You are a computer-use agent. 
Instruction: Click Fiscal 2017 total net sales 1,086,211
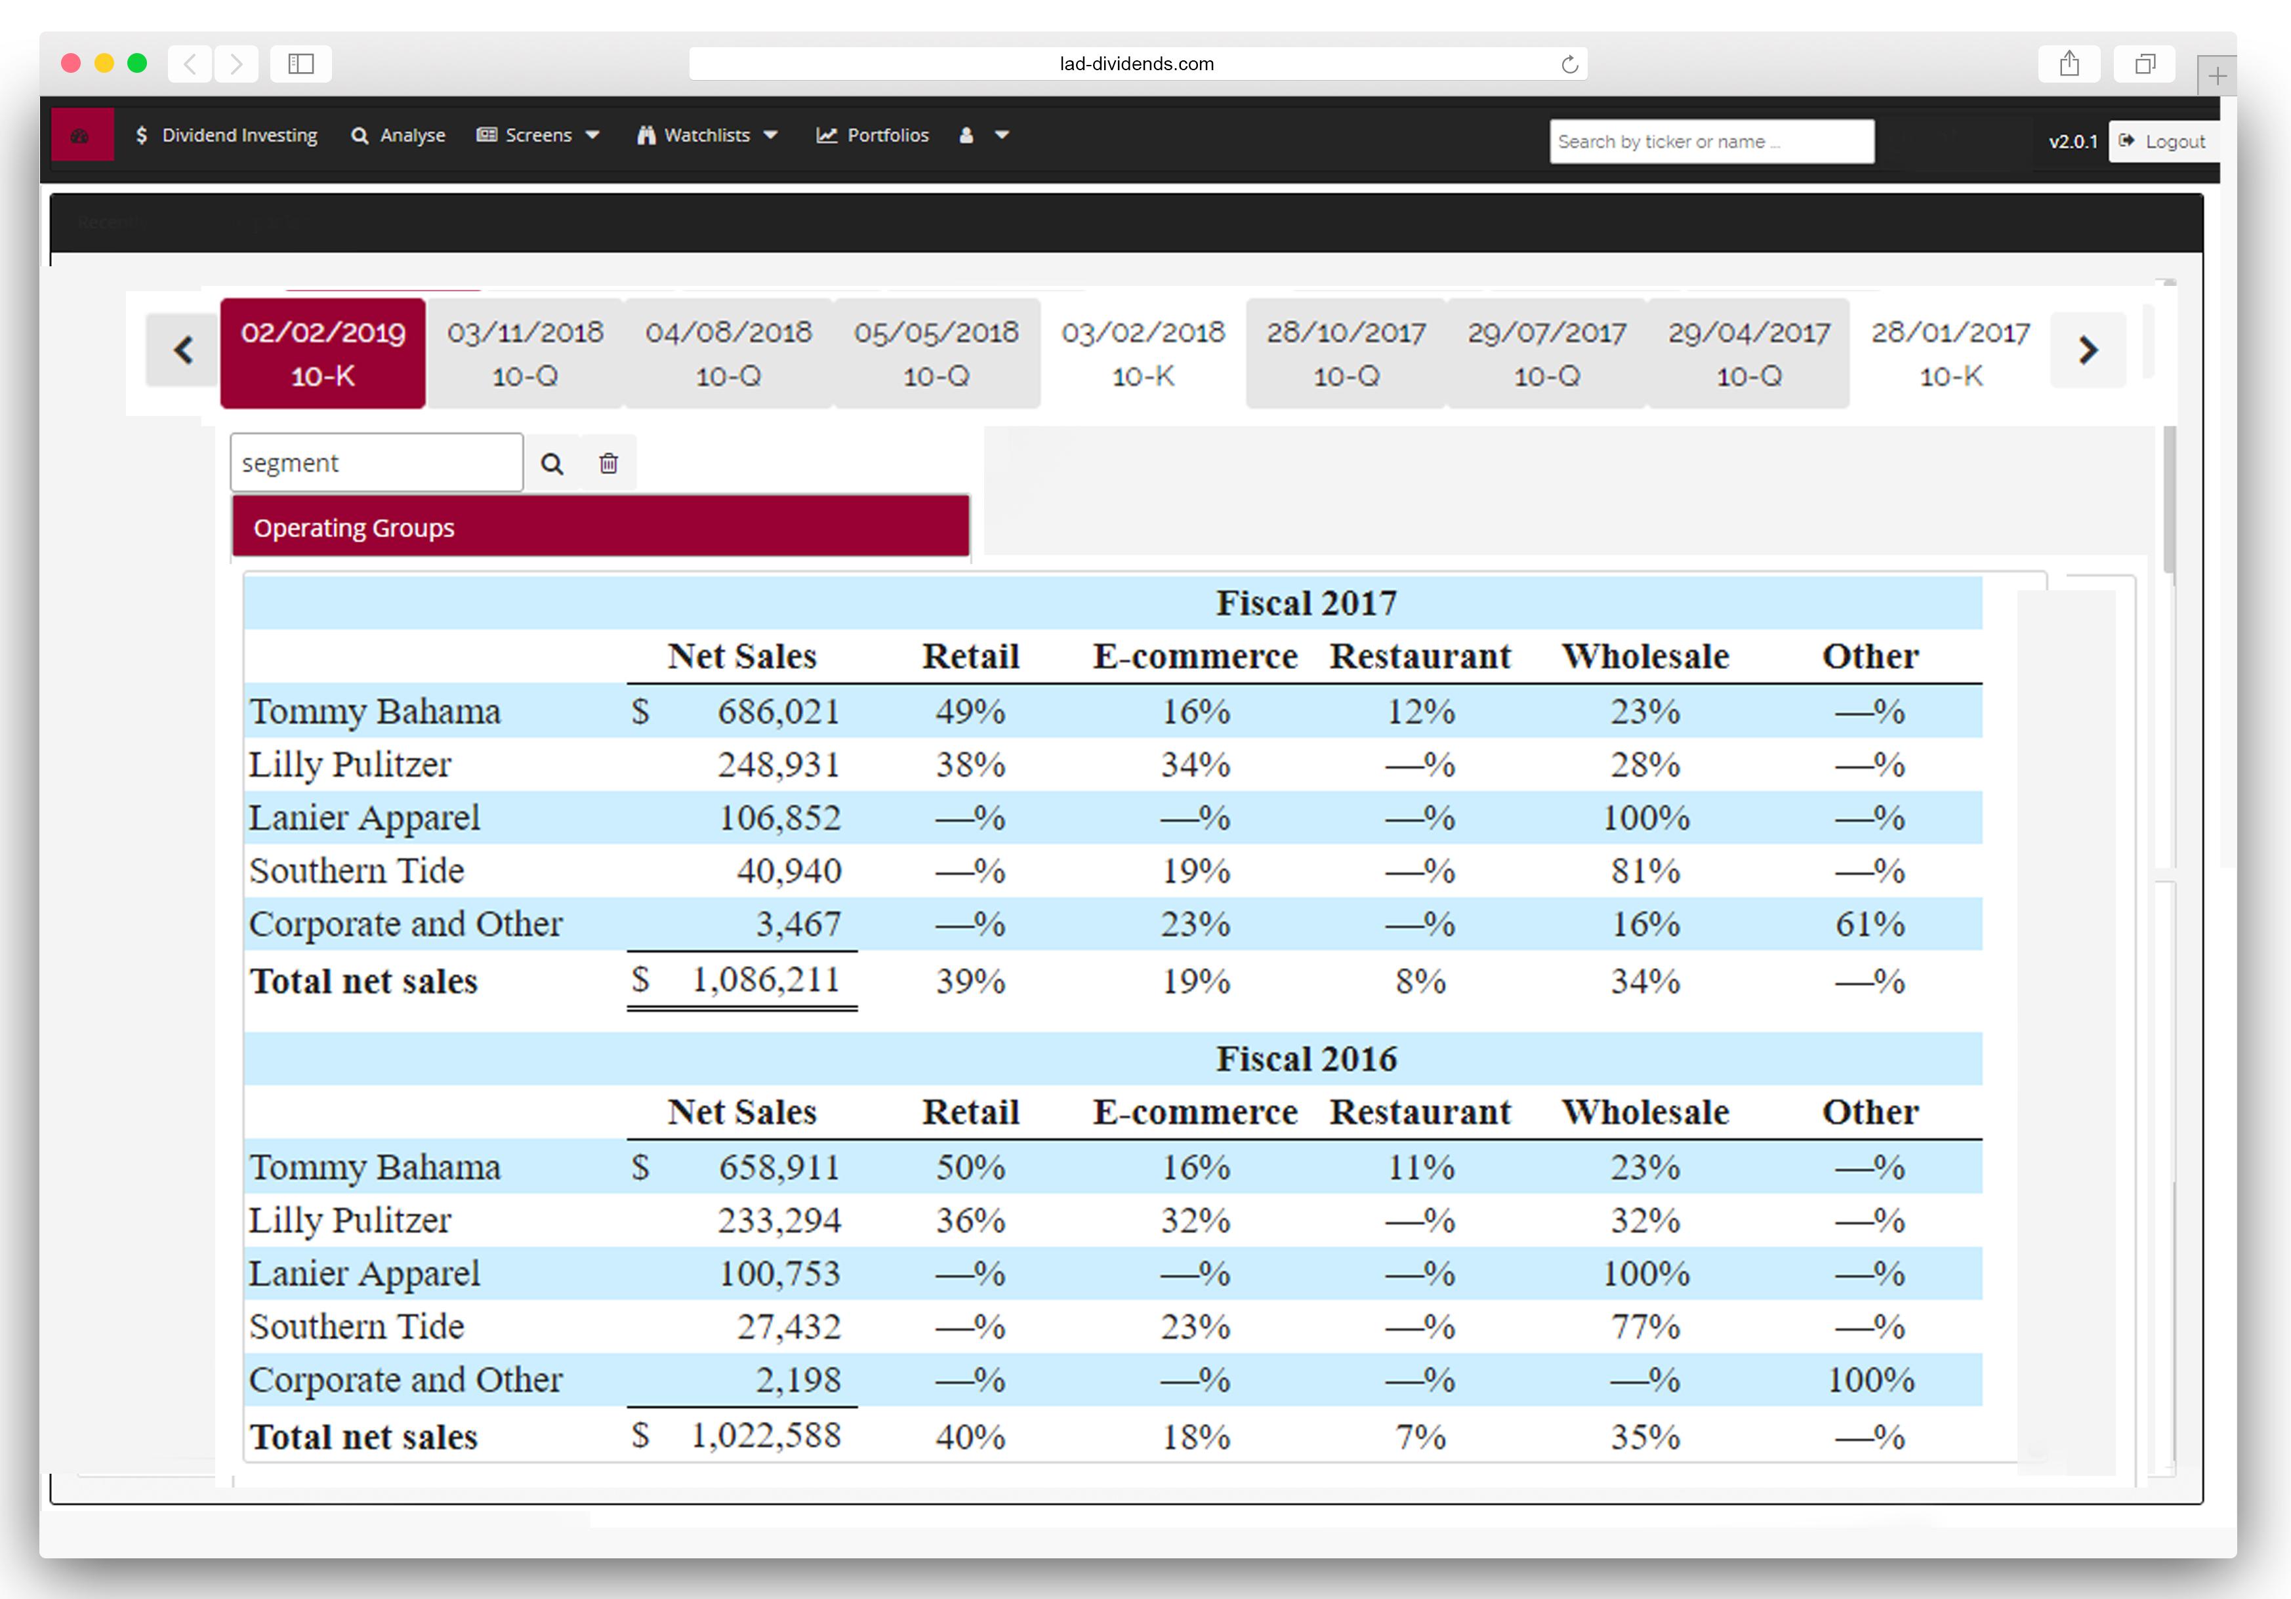(766, 980)
